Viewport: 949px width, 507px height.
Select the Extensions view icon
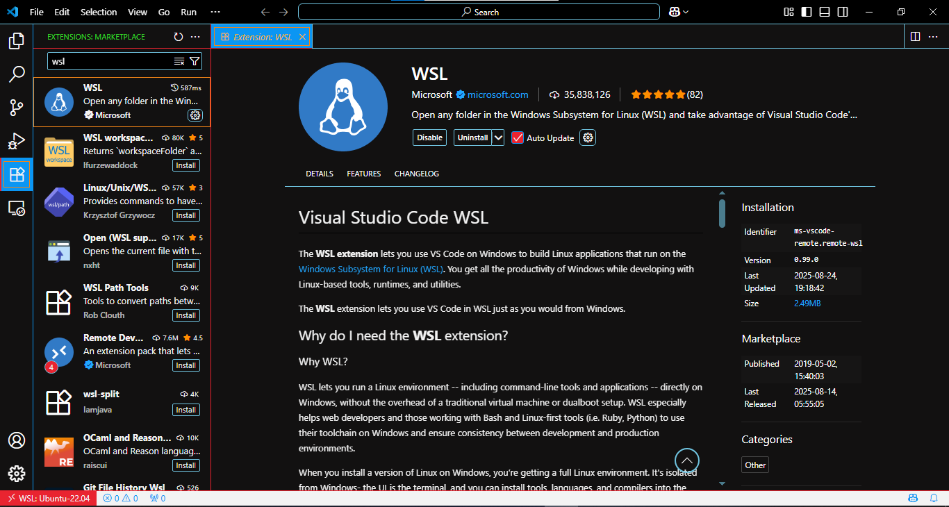coord(17,174)
